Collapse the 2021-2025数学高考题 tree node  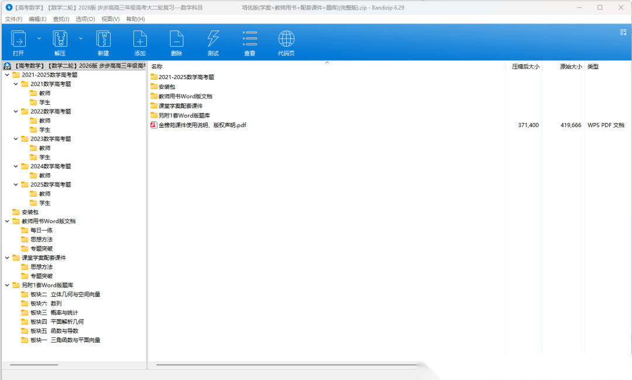7,75
